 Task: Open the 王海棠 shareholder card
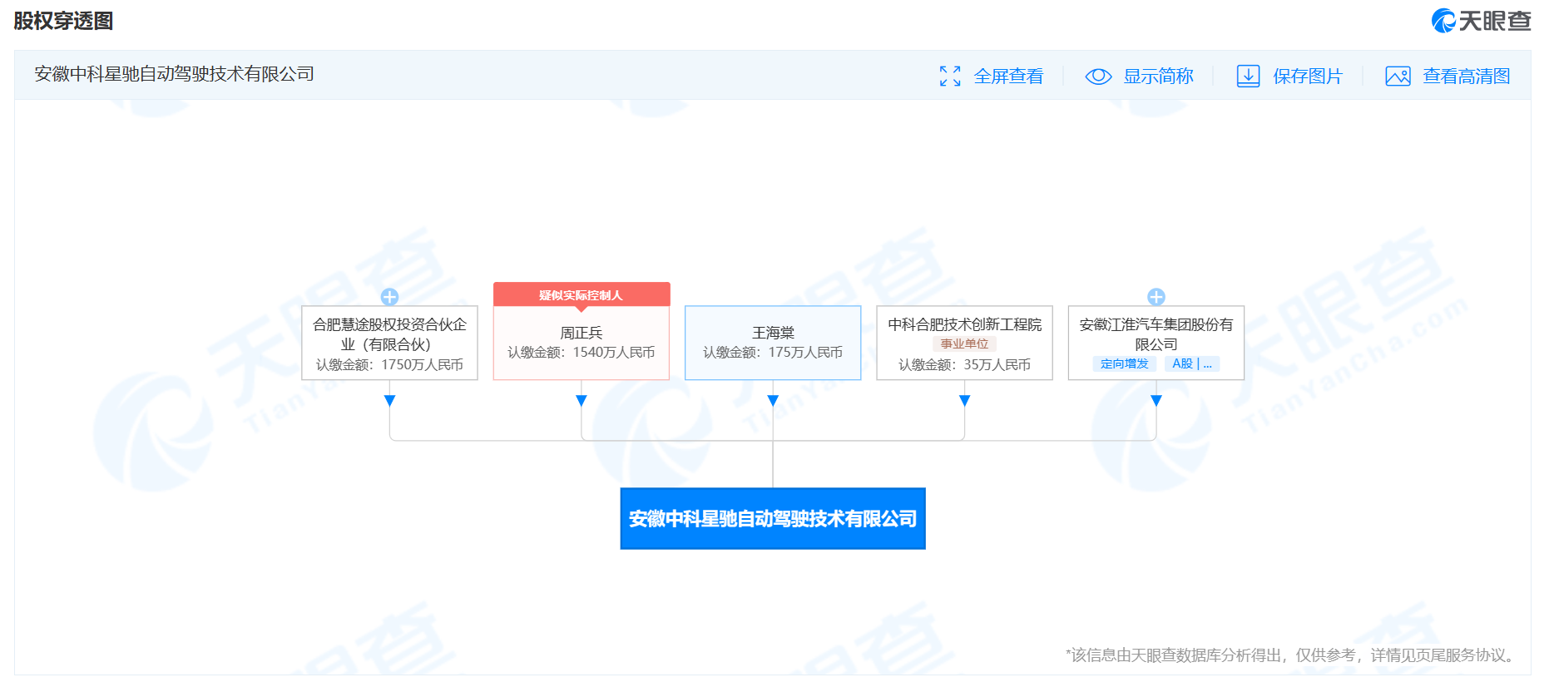pos(773,343)
